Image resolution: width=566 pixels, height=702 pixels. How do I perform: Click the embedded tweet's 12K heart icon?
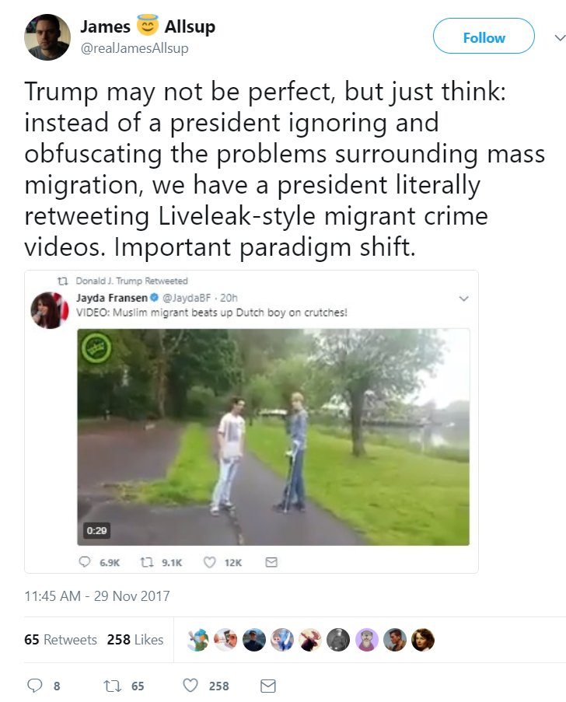tap(210, 562)
